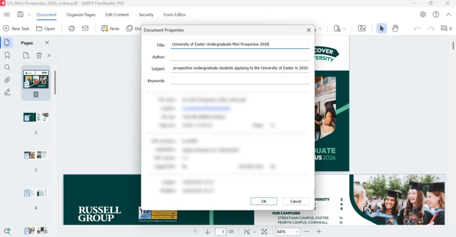Click in the Keywords field
This screenshot has height=237, width=456.
click(x=240, y=80)
